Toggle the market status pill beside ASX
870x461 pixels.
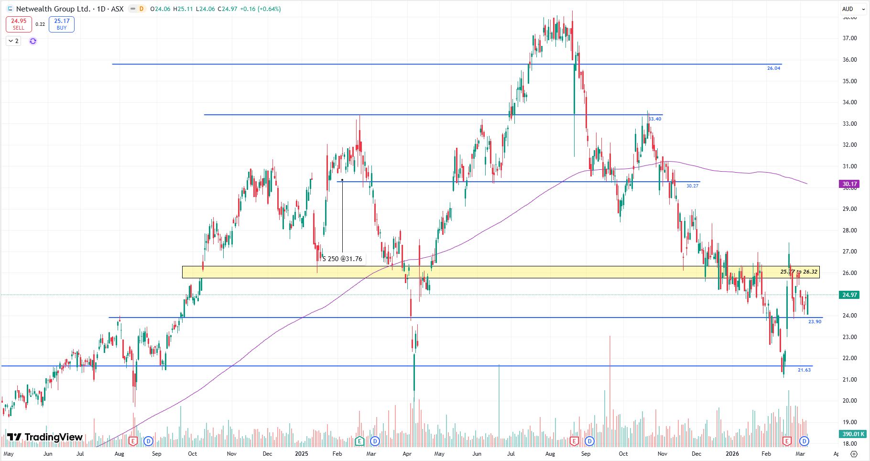coord(137,9)
